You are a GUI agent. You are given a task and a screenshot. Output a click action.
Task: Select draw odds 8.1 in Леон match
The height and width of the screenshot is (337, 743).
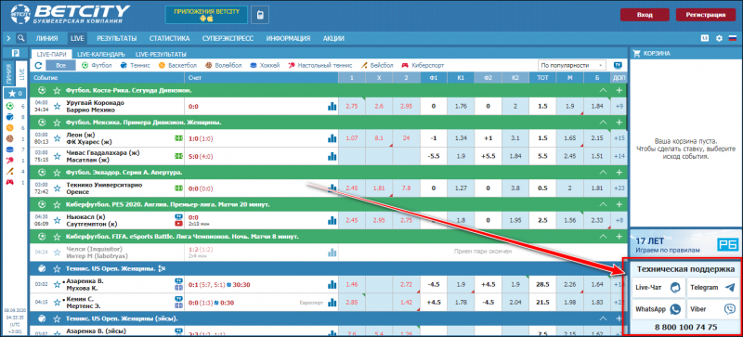tap(379, 138)
